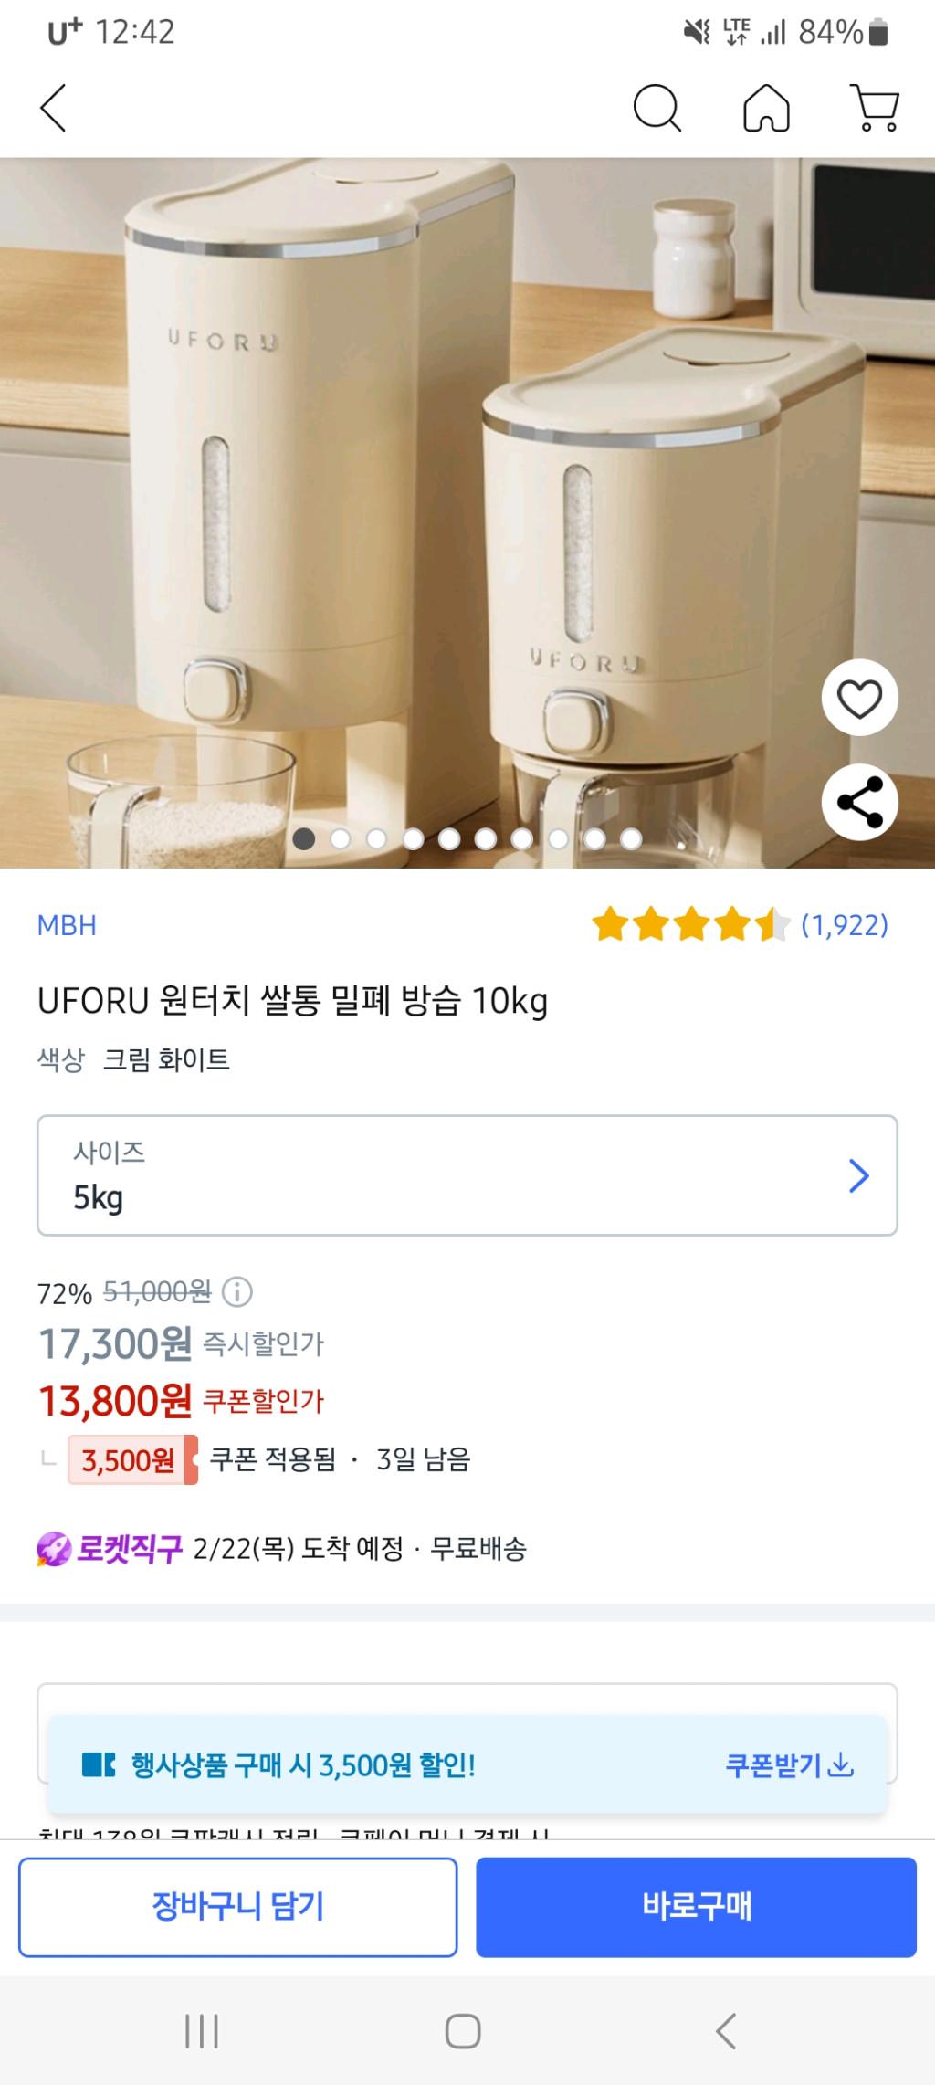Jump to the last carousel dot
This screenshot has height=2085, width=935.
click(631, 838)
